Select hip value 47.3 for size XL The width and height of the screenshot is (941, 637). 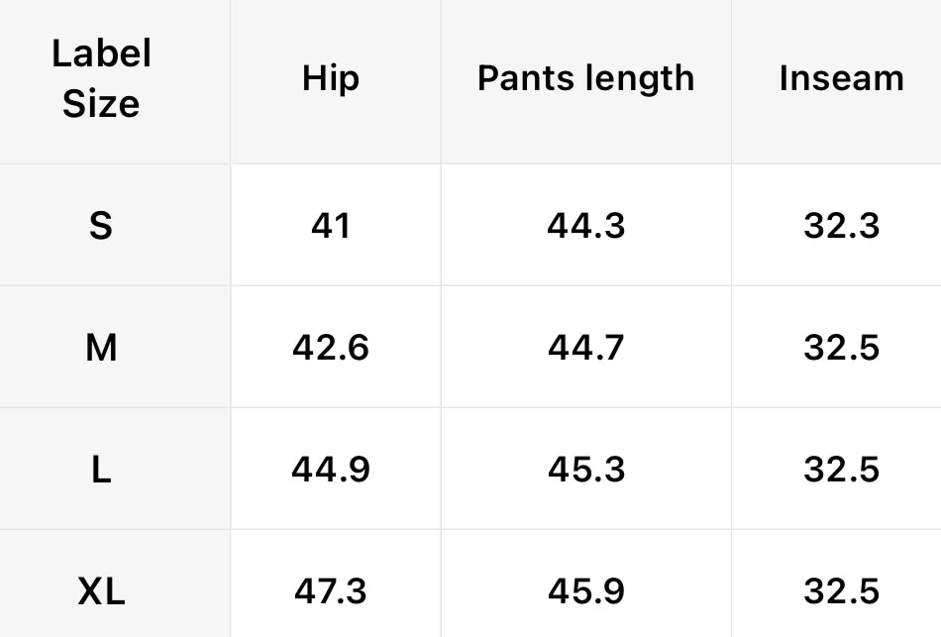(x=330, y=591)
